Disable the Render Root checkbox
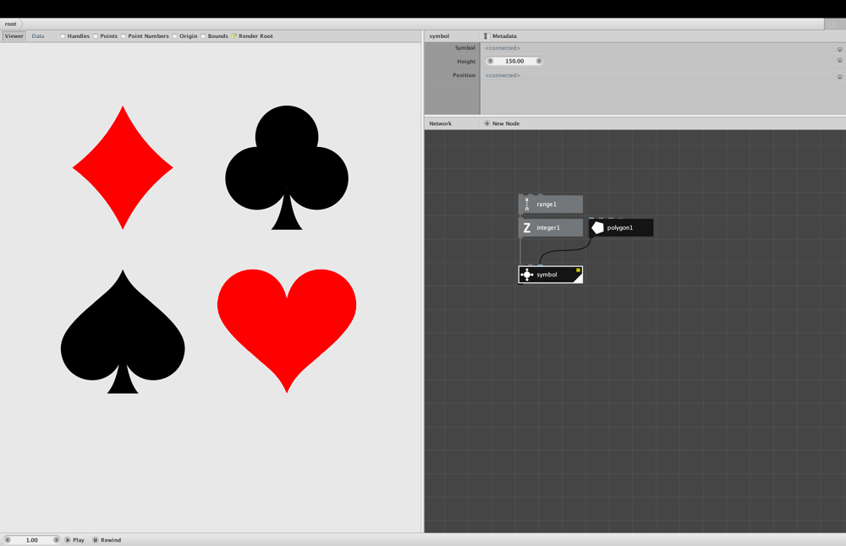The height and width of the screenshot is (546, 846). coord(234,36)
